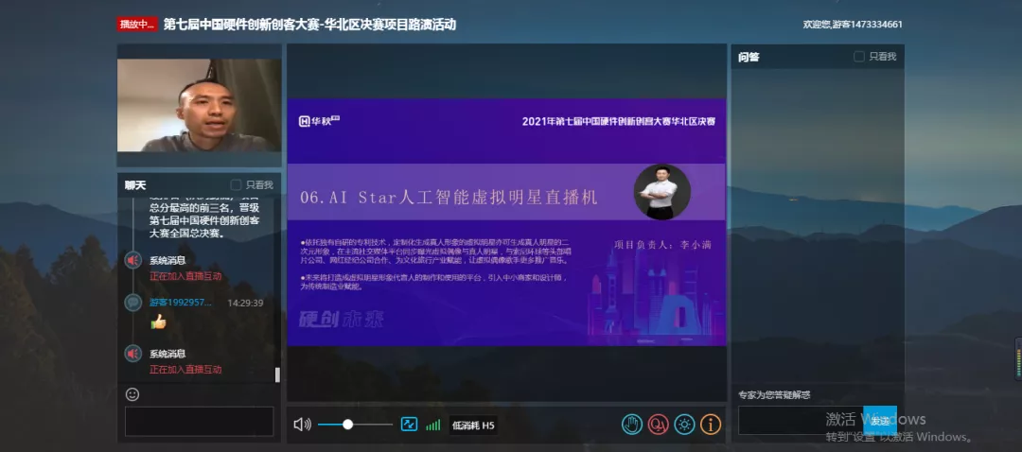This screenshot has width=1022, height=452.
Task: Check the green signal strength indicator
Action: click(x=432, y=425)
